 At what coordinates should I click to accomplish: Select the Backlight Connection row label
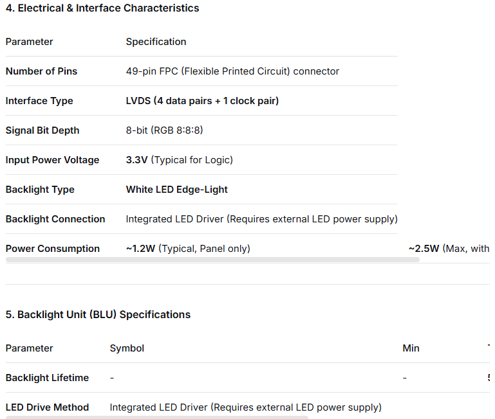tap(55, 219)
